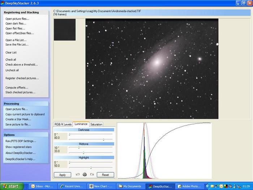
Task: Open Inbox Microsoft Outlook taskbar item
Action: pos(43,186)
